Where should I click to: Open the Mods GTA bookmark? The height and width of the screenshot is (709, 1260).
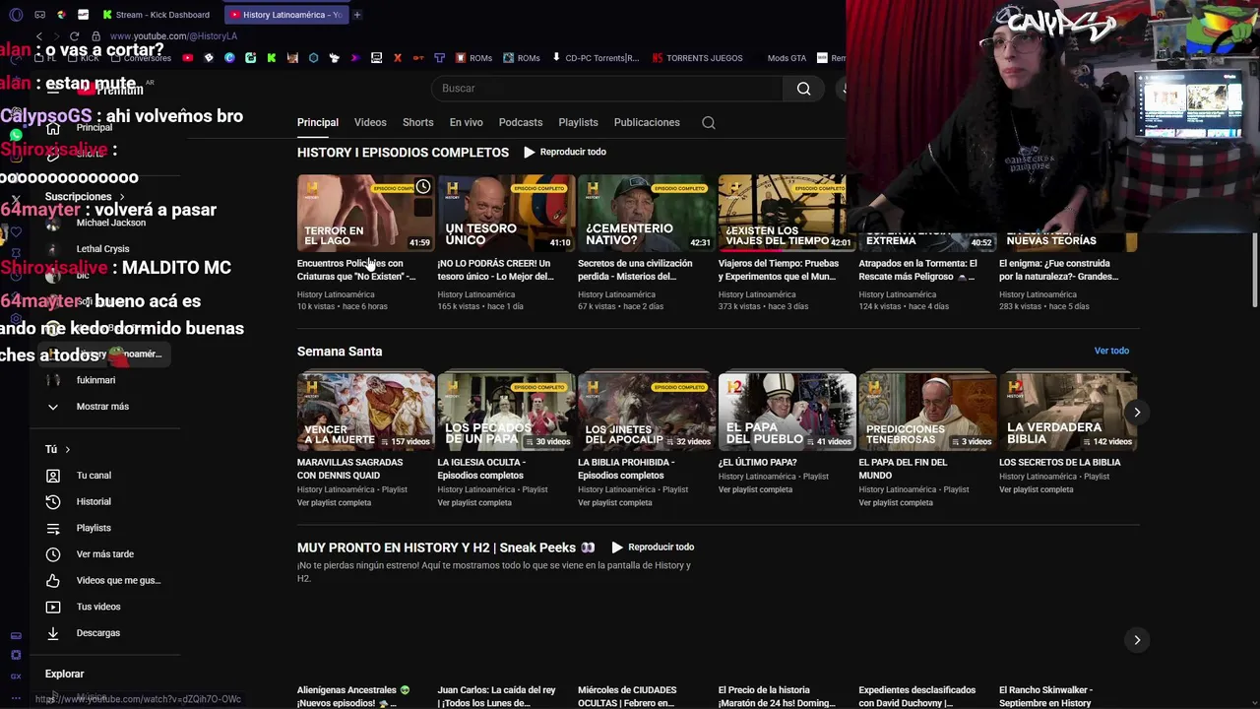pyautogui.click(x=787, y=58)
